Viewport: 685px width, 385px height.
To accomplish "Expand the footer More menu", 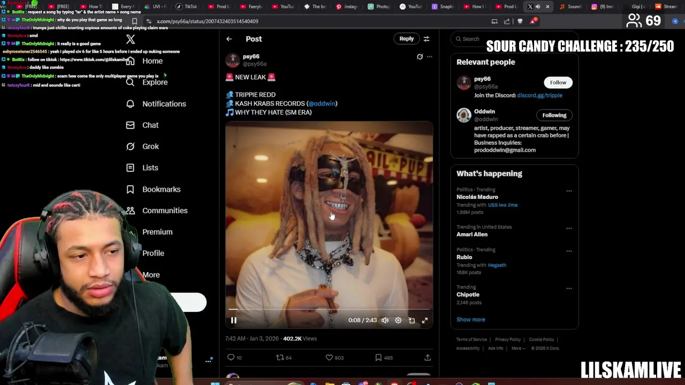I will click(519, 348).
